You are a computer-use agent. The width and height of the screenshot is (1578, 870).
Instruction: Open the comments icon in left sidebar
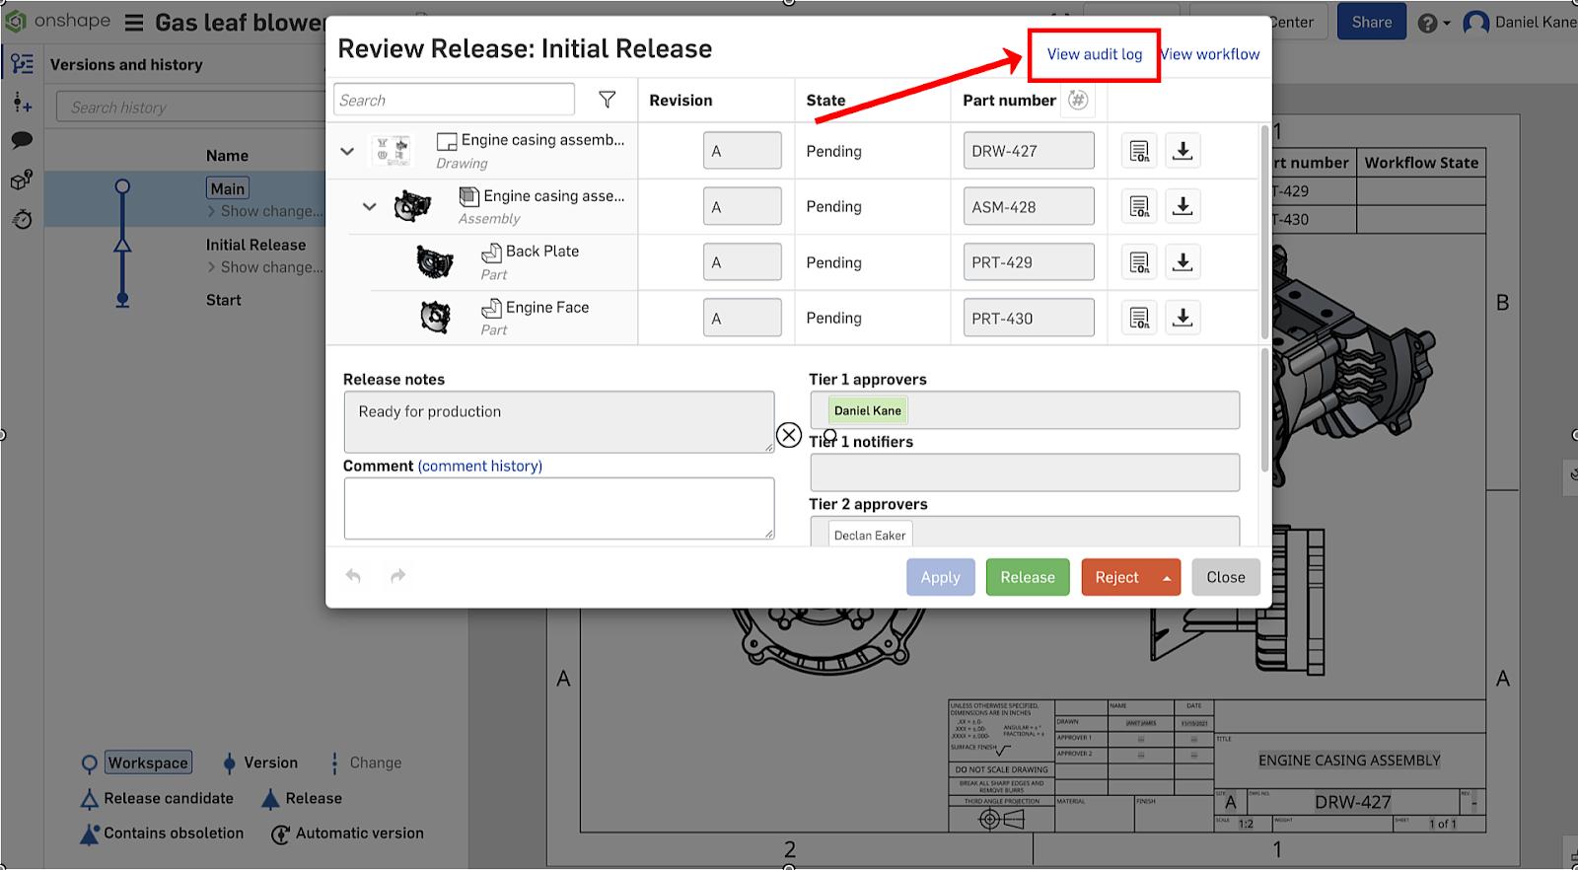(22, 140)
